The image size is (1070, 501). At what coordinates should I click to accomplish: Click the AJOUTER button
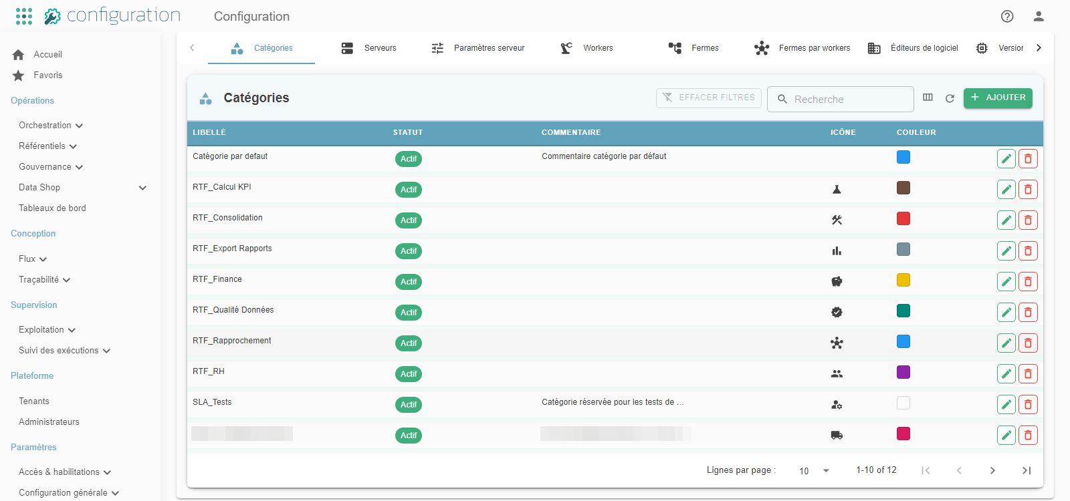tap(998, 98)
